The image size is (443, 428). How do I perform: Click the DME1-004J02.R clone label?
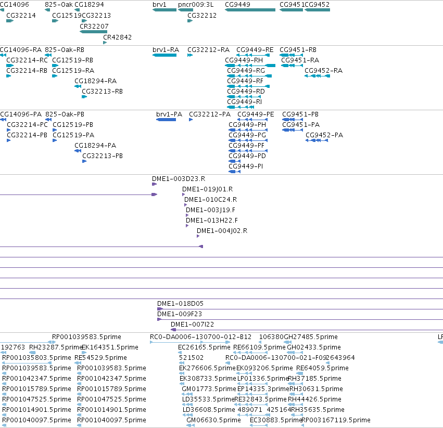(x=222, y=231)
